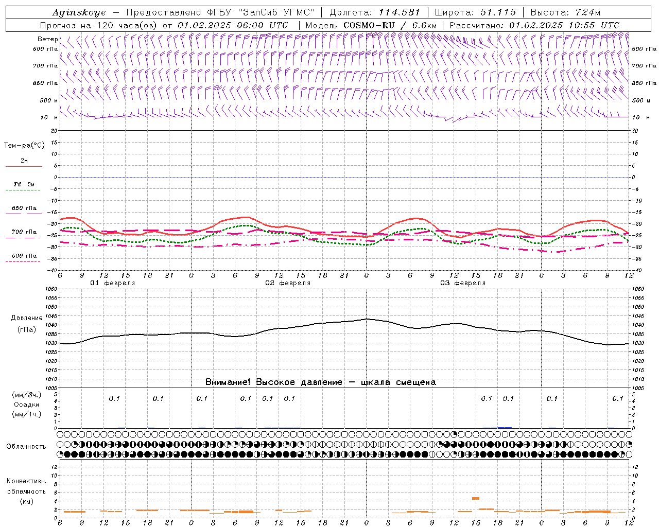Click the "Ветер" wind panel label

(x=47, y=39)
